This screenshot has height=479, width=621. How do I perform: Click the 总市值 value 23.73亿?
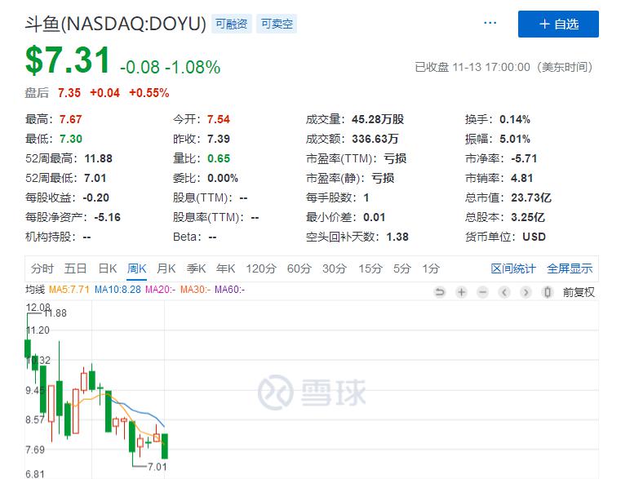tap(531, 197)
